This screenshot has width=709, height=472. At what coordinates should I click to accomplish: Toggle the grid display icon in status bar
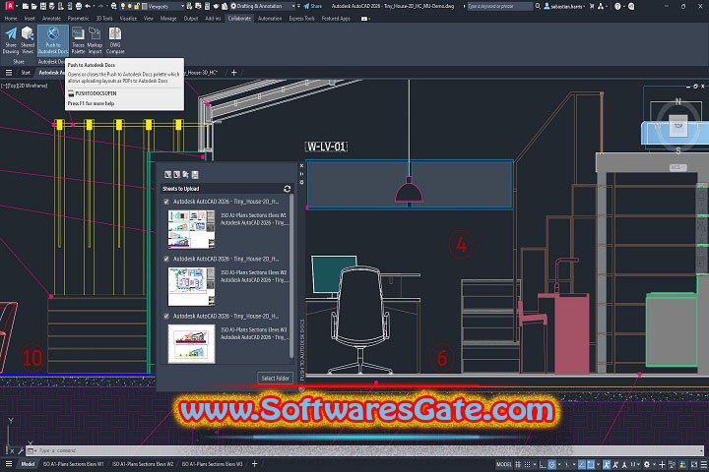pos(518,464)
